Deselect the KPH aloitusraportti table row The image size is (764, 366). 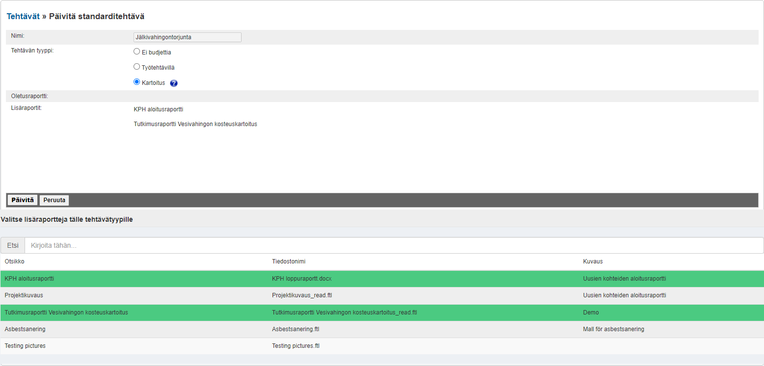29,279
